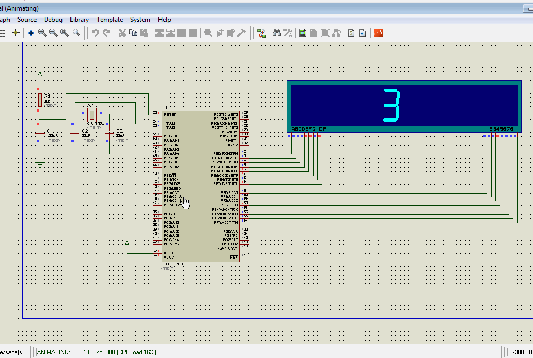This screenshot has height=358, width=533.
Task: Run the Electrical Rules Check
Action: (361, 33)
